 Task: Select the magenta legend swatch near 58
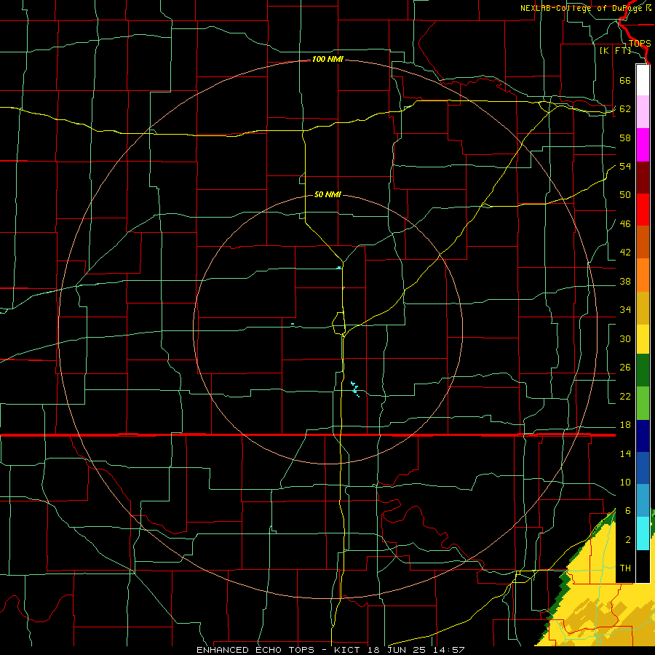(x=643, y=145)
